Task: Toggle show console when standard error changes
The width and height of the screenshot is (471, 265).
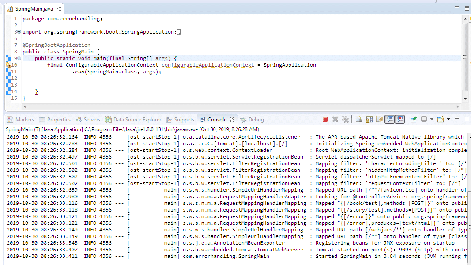Action: point(400,119)
